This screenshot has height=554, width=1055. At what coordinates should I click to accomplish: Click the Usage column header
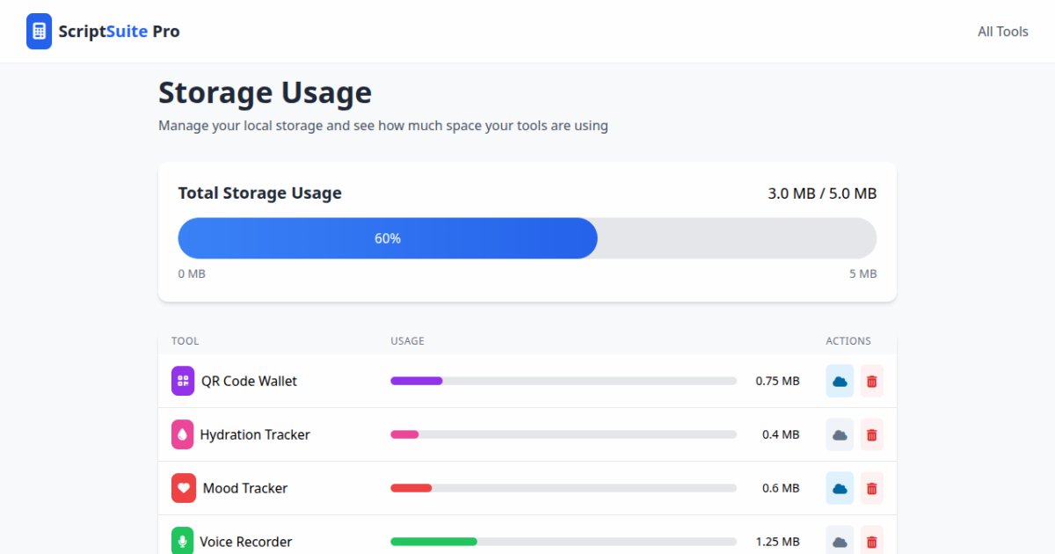[407, 341]
